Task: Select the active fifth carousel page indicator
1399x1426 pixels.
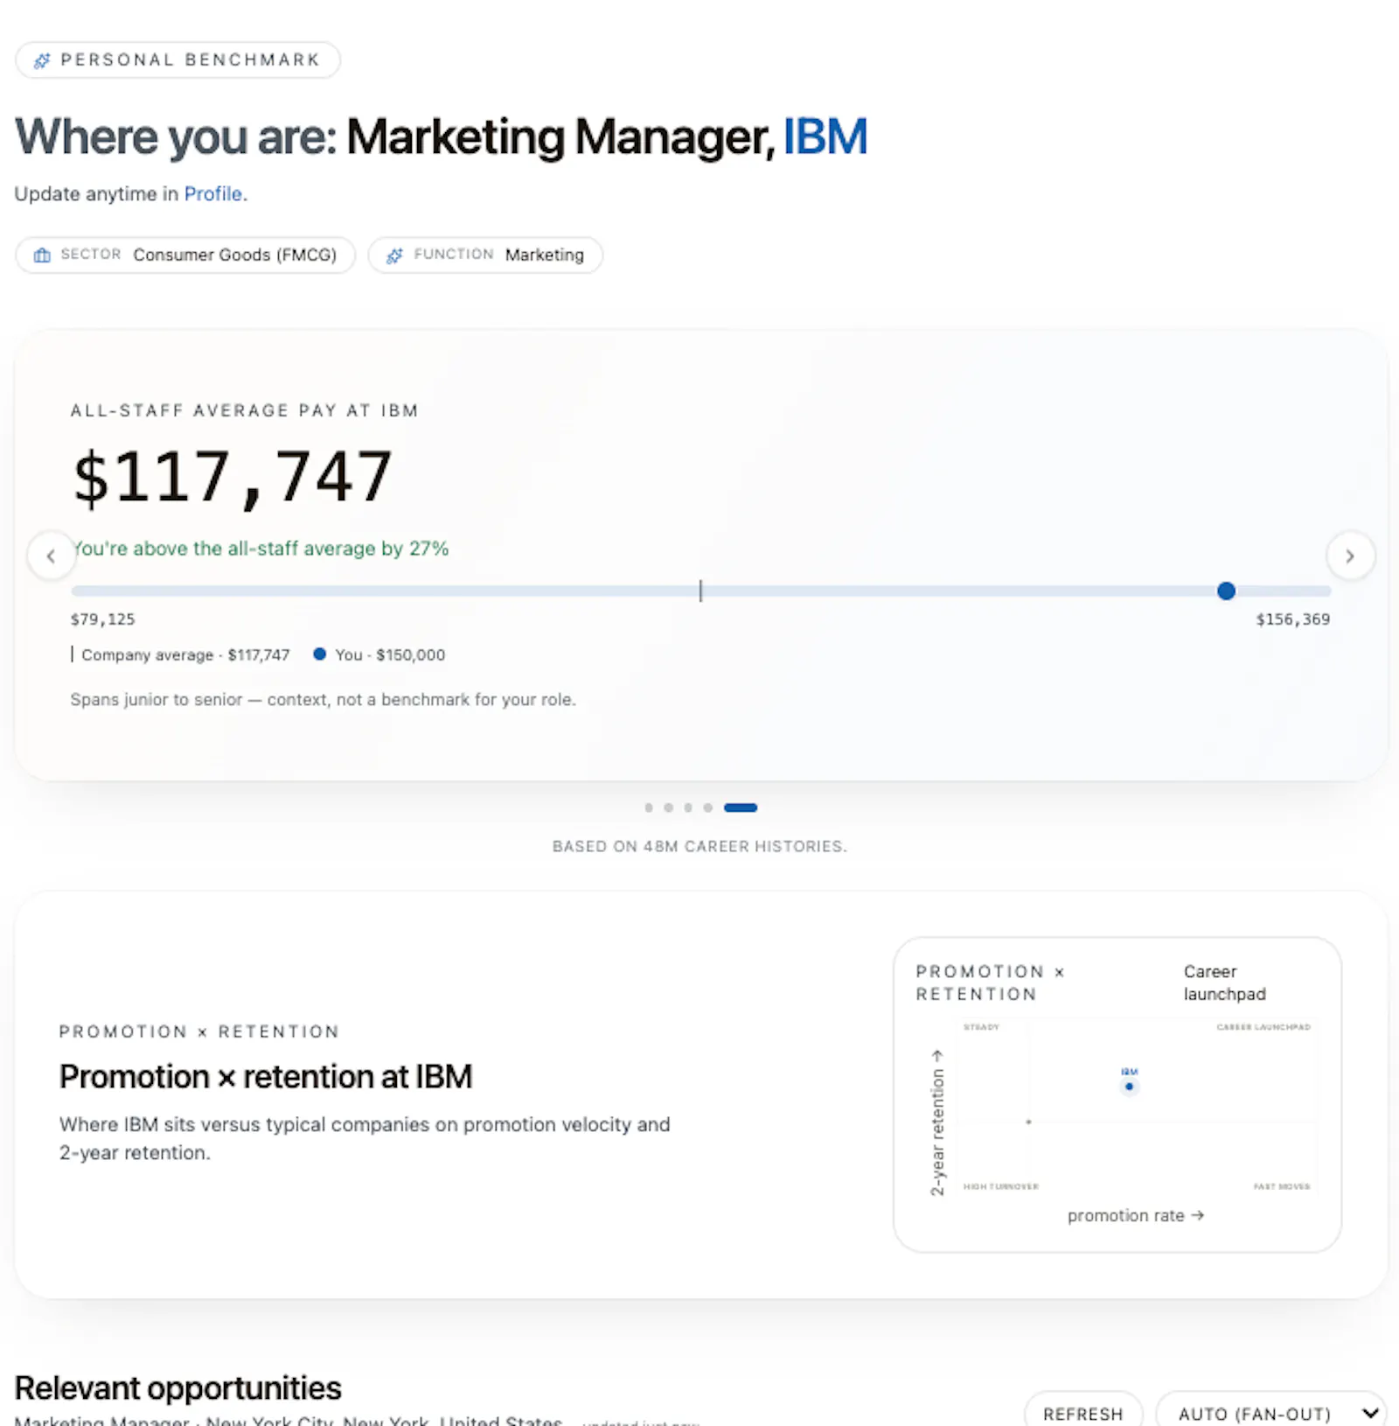Action: (741, 807)
